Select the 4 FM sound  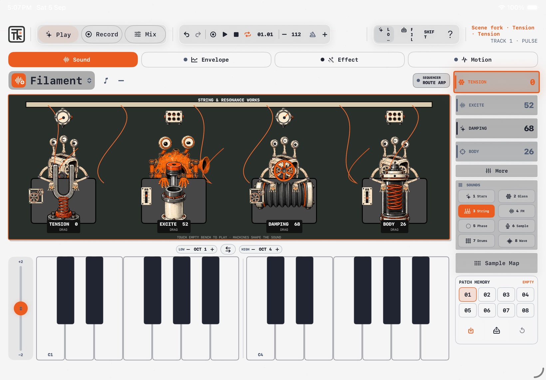517,211
